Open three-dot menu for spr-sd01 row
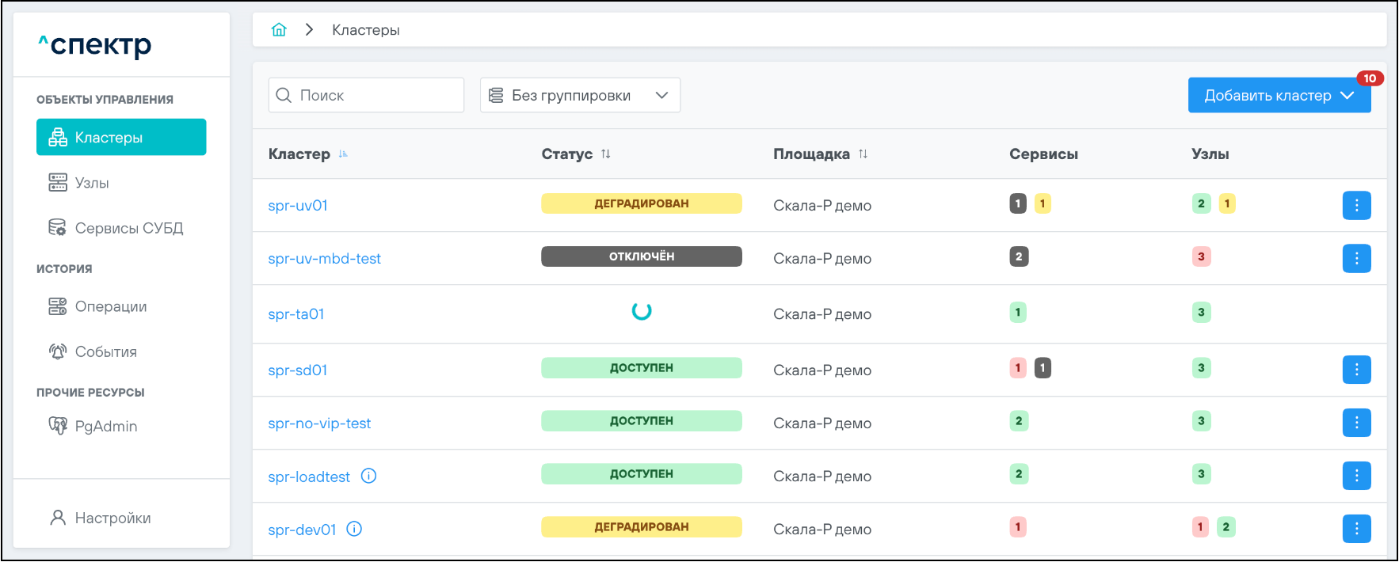Screen dimensions: 1399x562 [1356, 370]
